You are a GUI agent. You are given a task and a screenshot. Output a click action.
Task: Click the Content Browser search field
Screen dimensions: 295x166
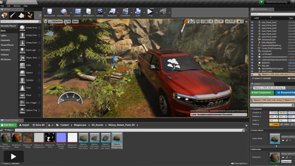(130, 130)
